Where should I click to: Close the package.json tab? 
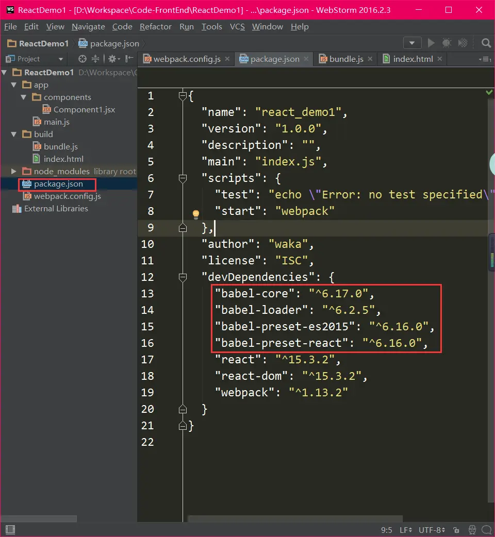coord(306,59)
